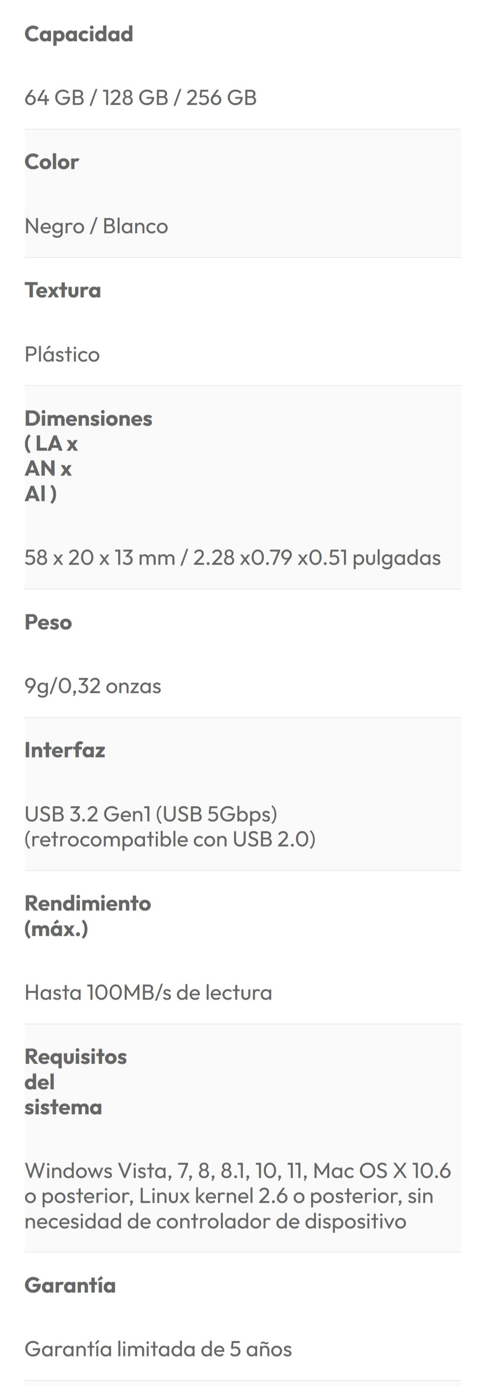Viewport: 485px width, 1386px height.
Task: Select the 64 GB / 128 GB / 256 GB value
Action: (141, 97)
